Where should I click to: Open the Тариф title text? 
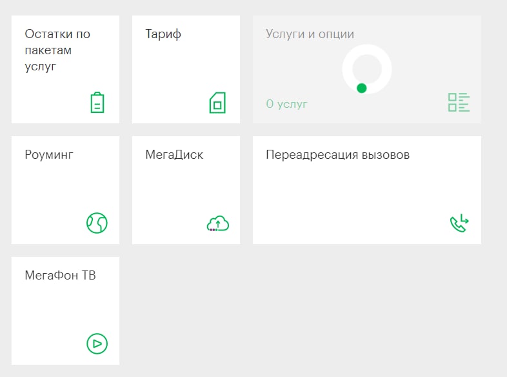[x=163, y=34]
